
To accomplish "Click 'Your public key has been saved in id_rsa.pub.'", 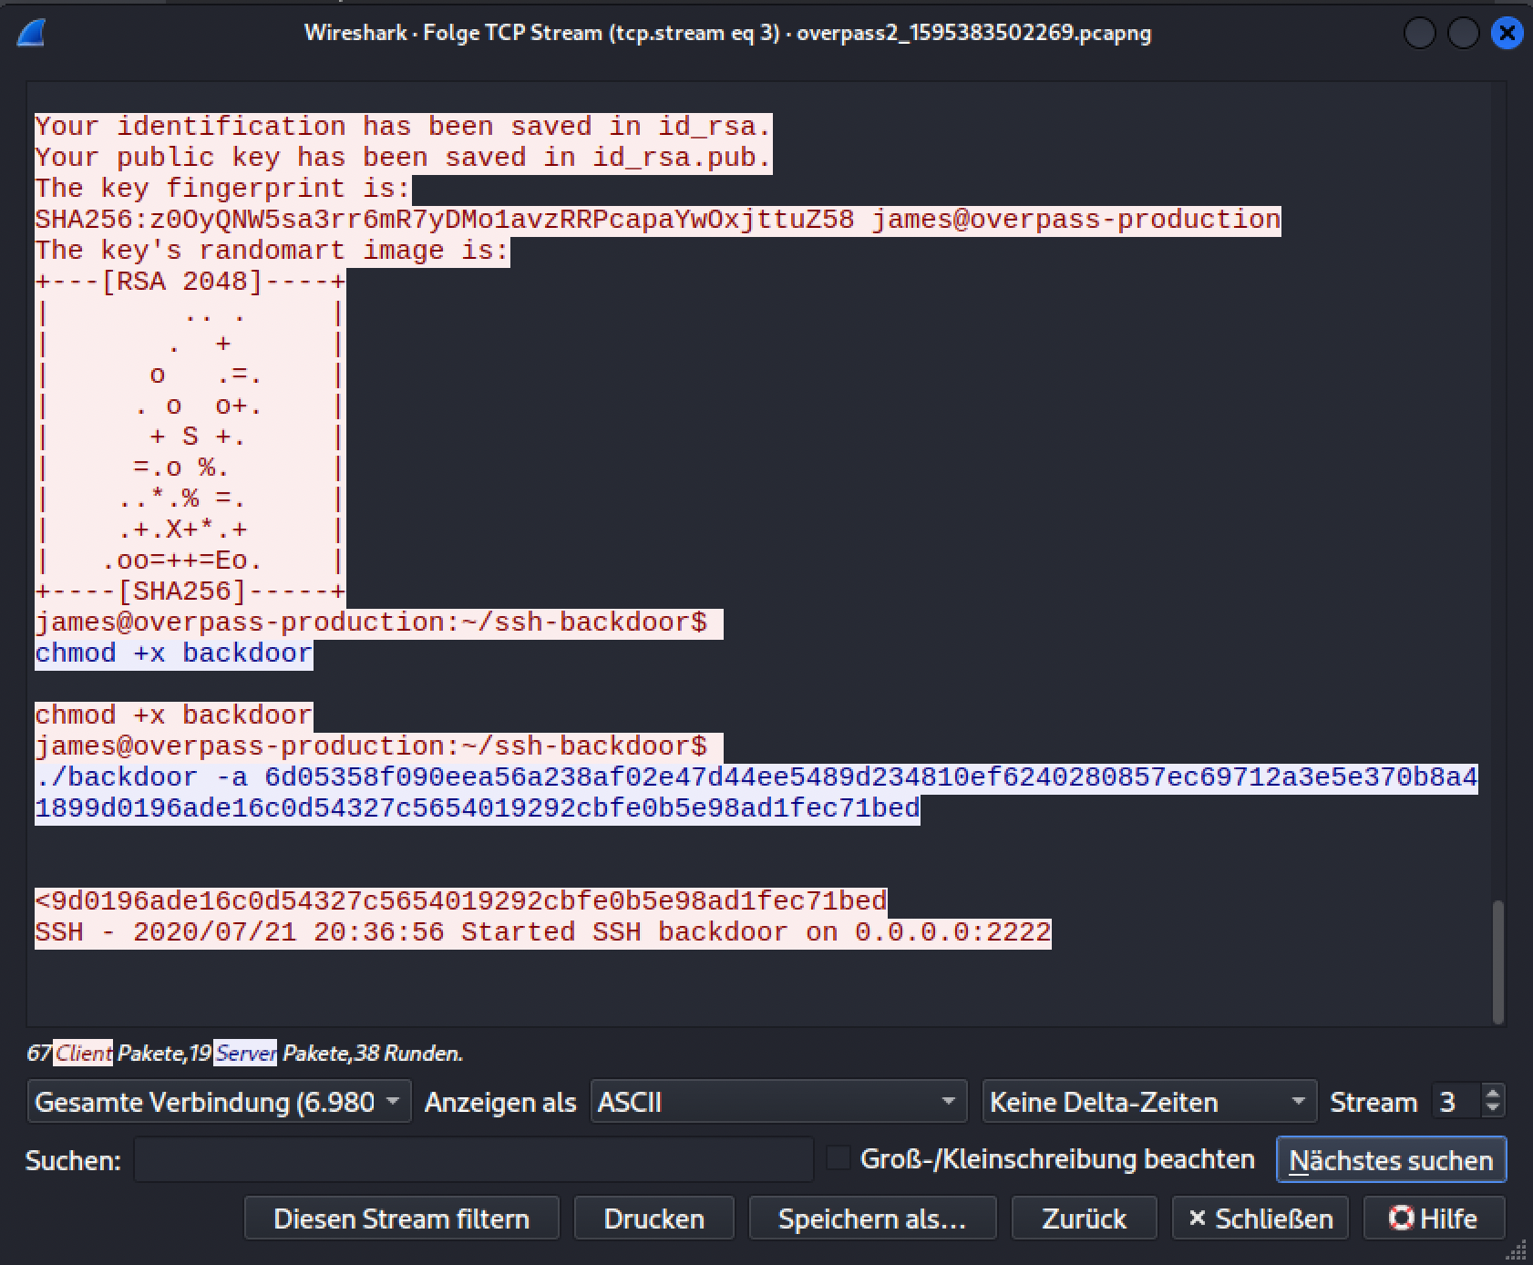I will 403,158.
